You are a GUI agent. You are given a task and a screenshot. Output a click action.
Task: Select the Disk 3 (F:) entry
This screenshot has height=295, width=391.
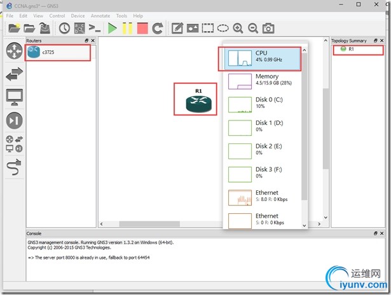coord(263,174)
